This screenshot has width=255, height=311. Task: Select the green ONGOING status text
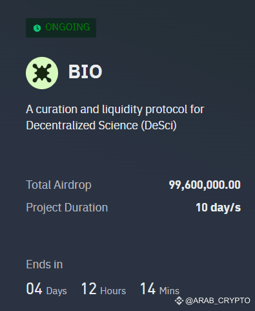(68, 27)
